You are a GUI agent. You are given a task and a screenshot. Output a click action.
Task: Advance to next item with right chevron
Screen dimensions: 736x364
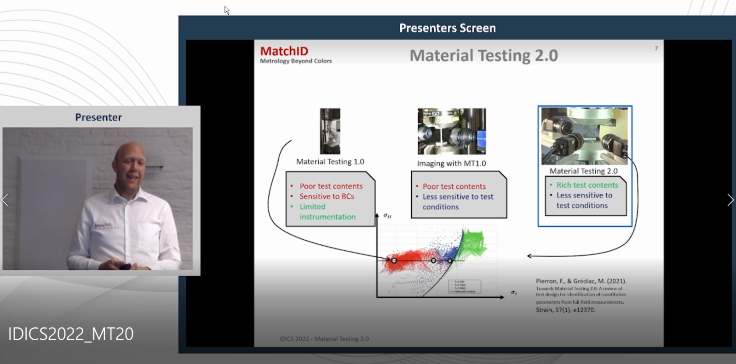tap(730, 200)
